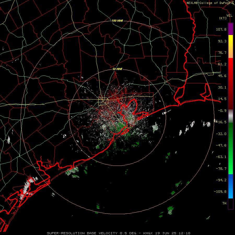Select the -78.7 legend value
The image size is (235, 235).
point(221,169)
